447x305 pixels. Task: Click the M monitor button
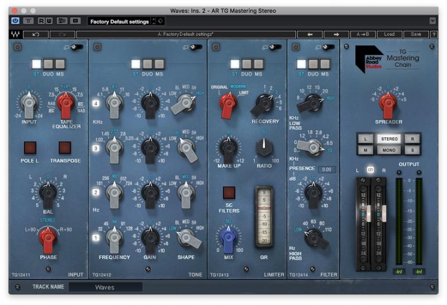click(365, 150)
